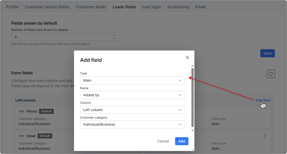Click the Left column heading
287x154 pixels.
(25, 100)
